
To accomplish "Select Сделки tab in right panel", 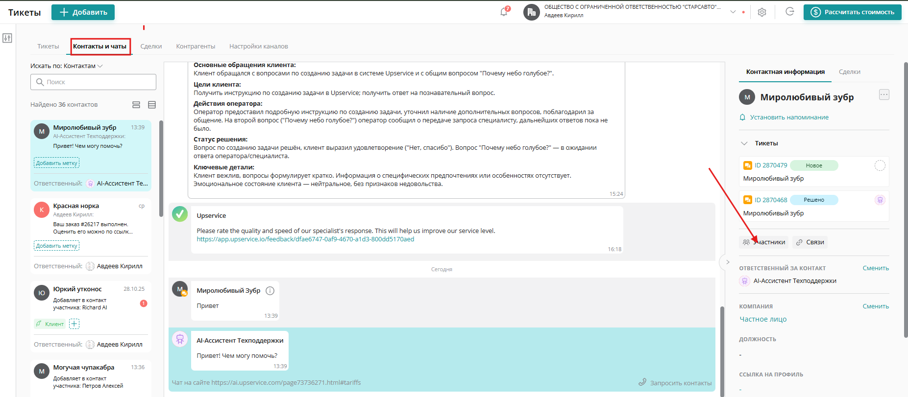I will click(850, 72).
